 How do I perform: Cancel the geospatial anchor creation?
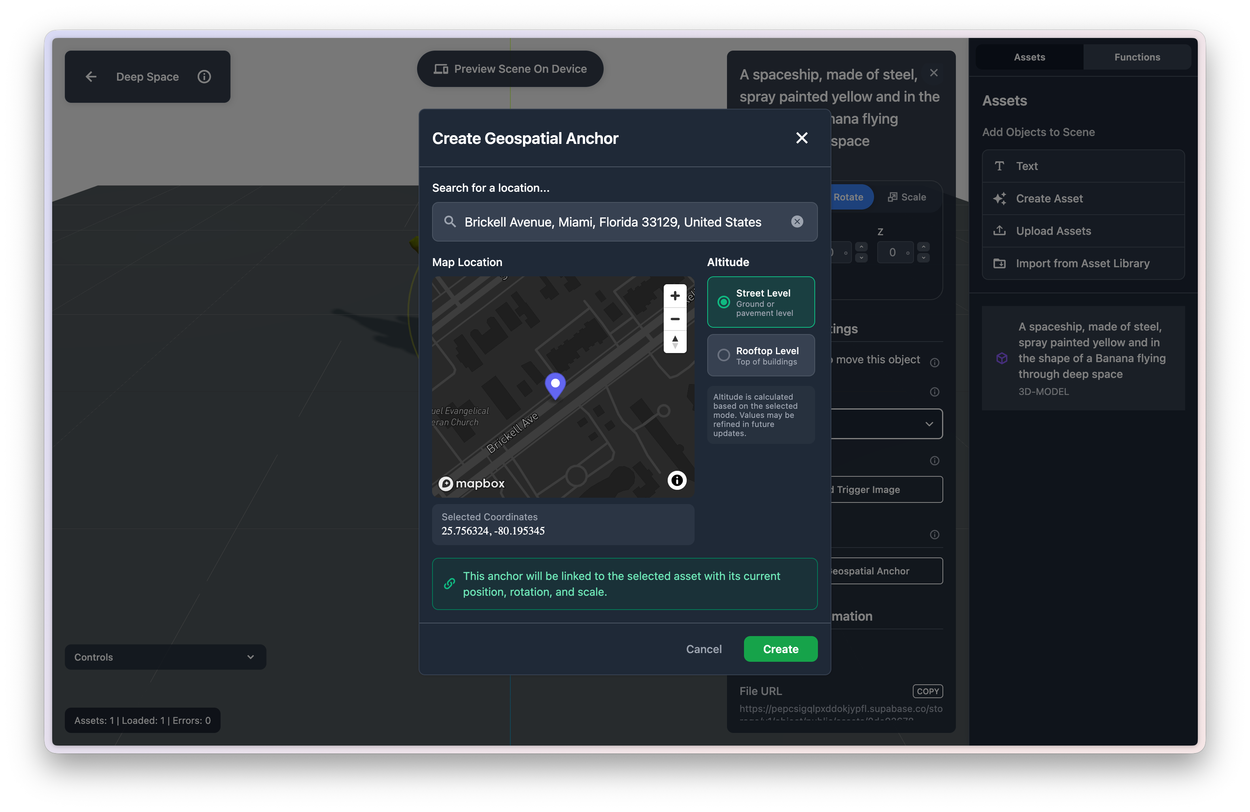tap(704, 649)
